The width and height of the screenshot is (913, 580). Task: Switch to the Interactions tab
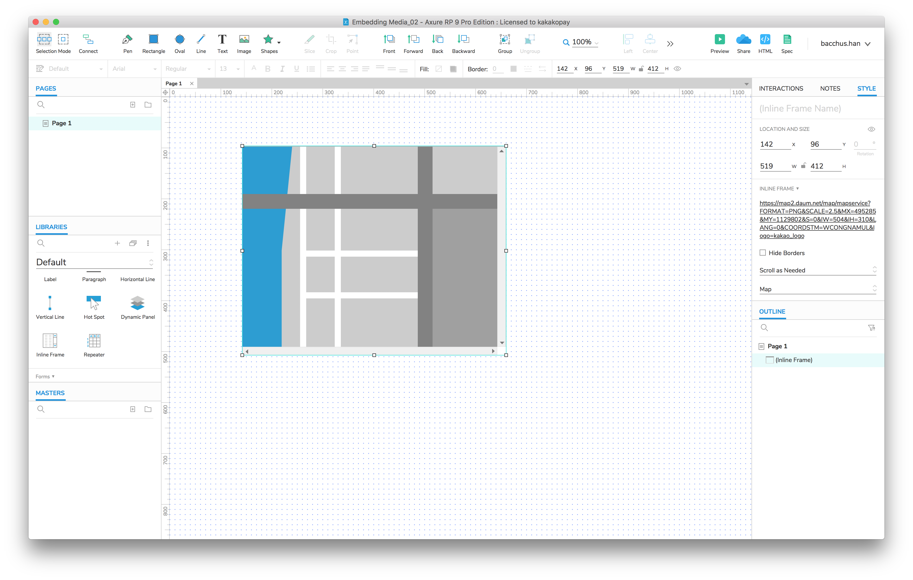pos(781,88)
